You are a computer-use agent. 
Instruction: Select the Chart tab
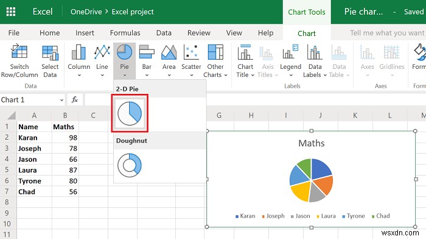click(307, 33)
